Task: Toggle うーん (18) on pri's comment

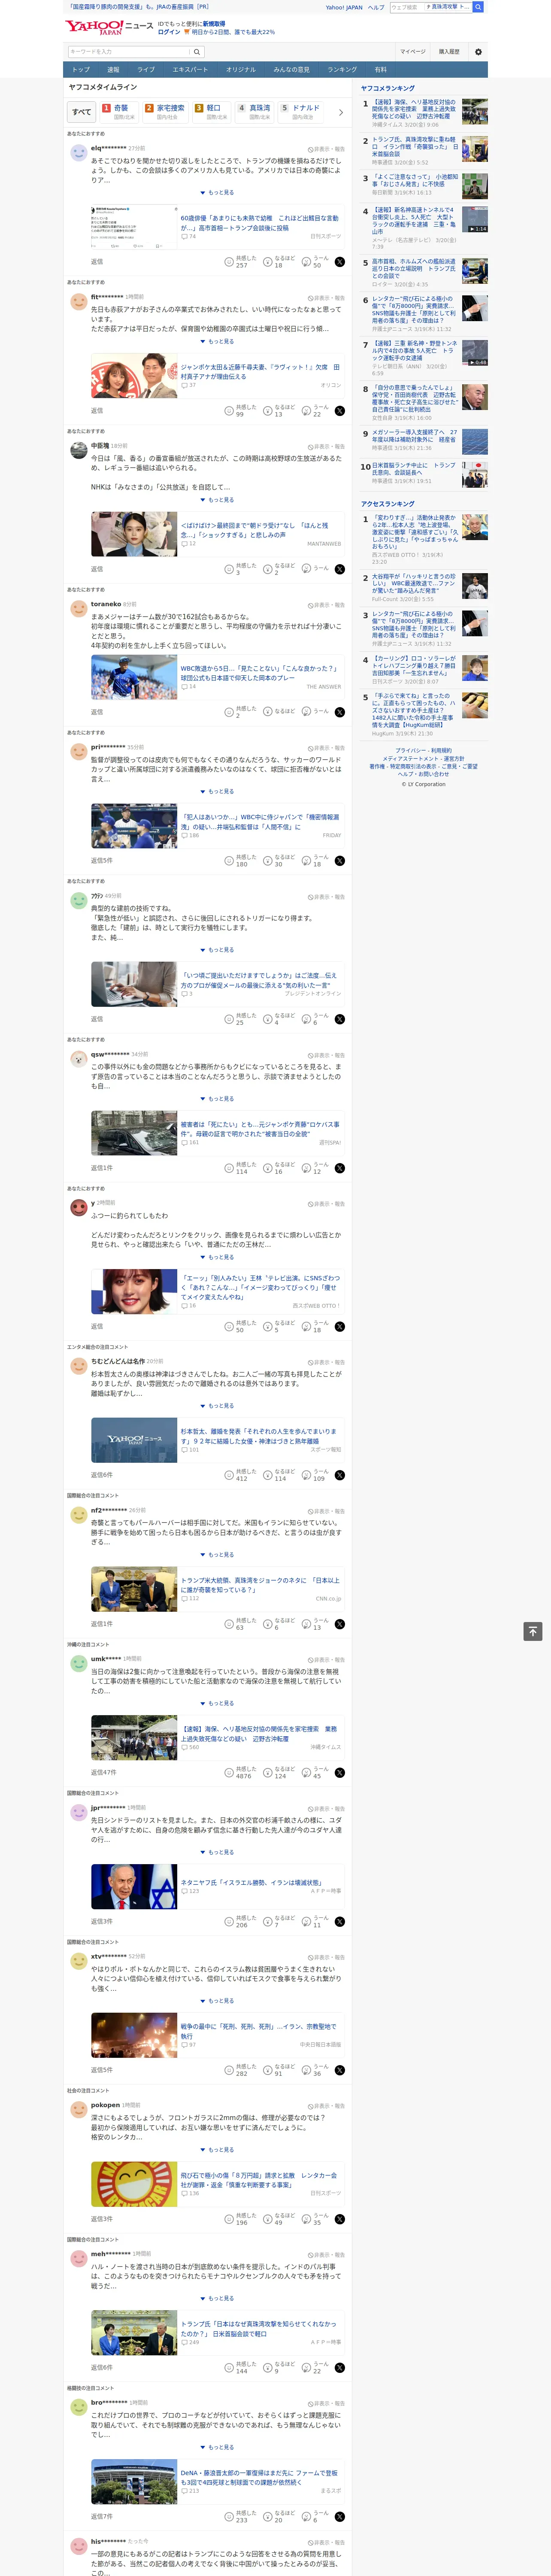Action: 316,861
